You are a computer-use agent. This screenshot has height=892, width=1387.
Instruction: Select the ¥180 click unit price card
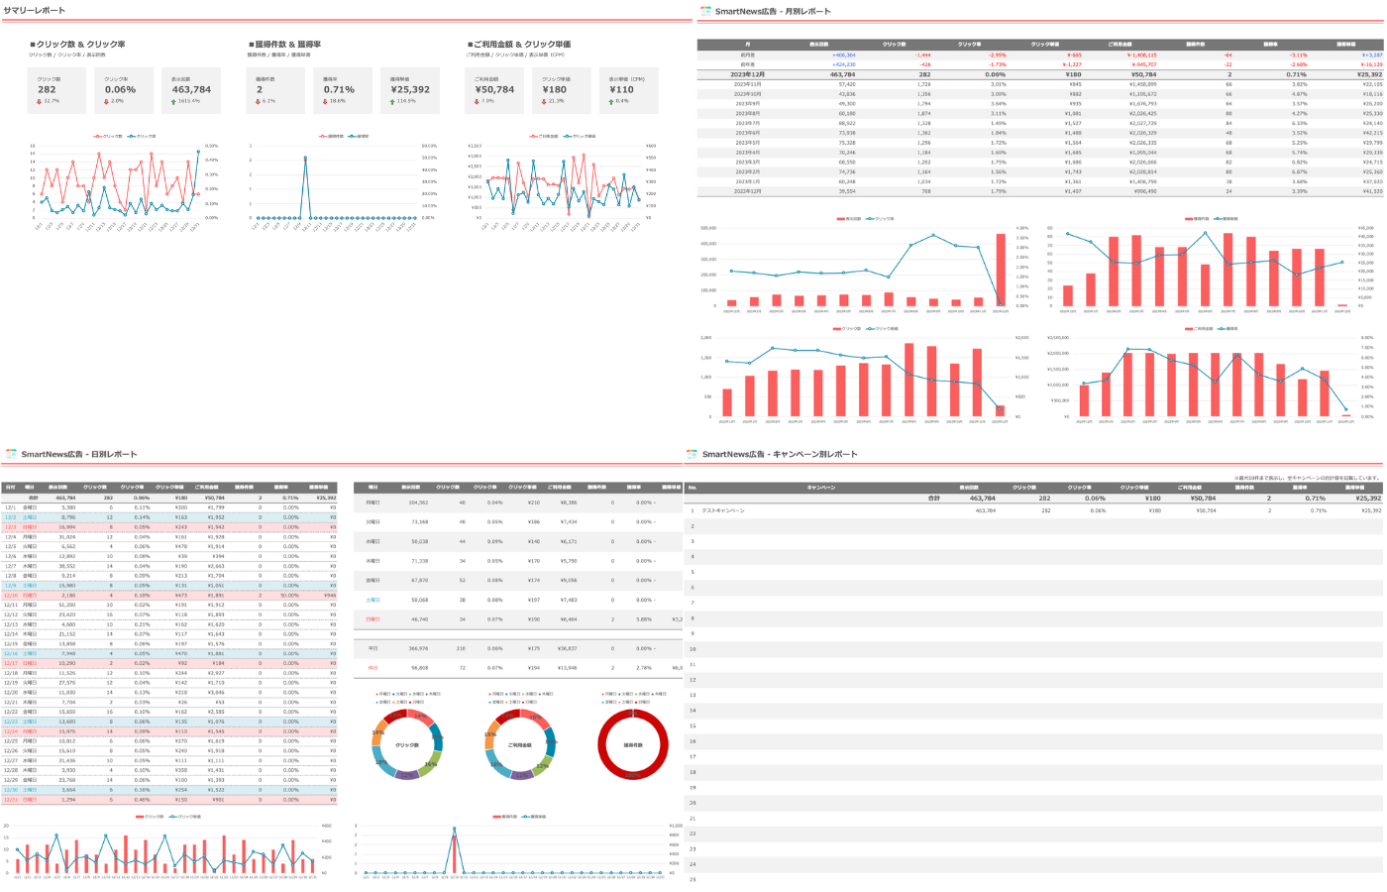pyautogui.click(x=555, y=90)
